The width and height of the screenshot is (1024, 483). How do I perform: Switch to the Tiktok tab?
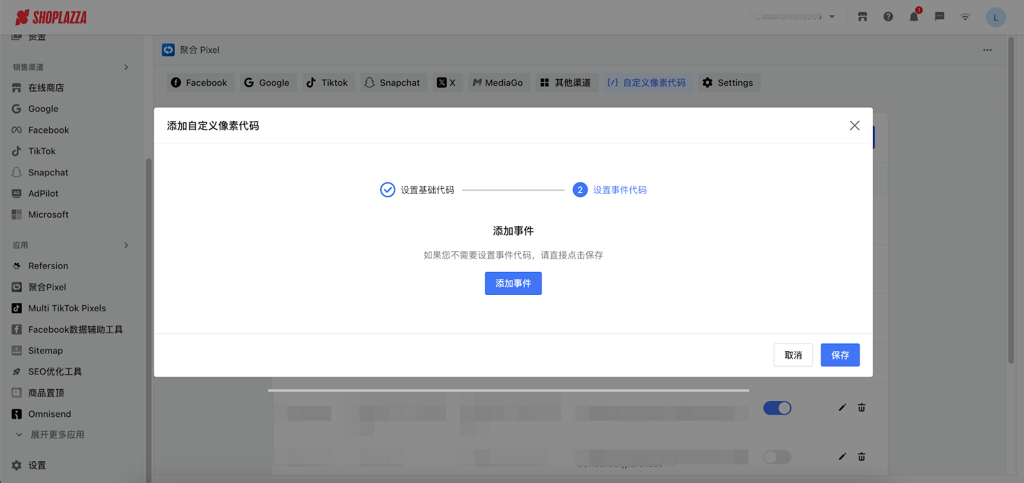327,83
